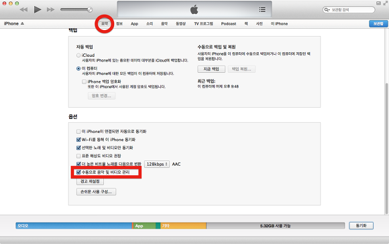
Task: Click the fast-forward/next track button
Action: [50, 9]
